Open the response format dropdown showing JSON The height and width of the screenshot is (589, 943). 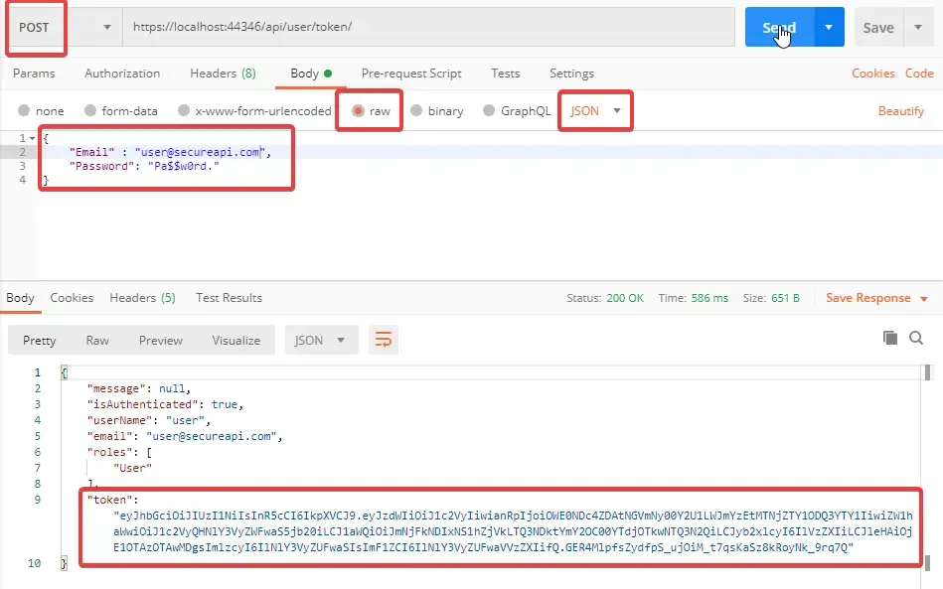point(320,339)
